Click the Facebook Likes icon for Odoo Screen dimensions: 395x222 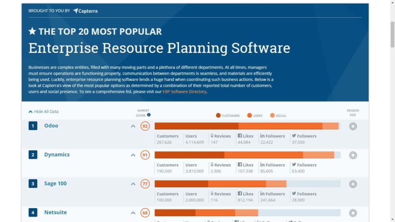[x=240, y=136]
